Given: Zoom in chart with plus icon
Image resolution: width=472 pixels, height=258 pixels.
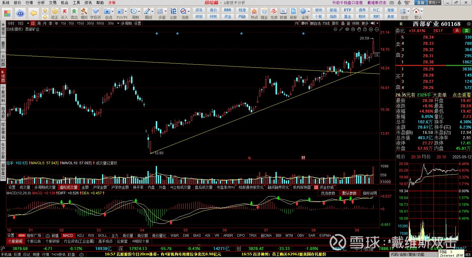Looking at the screenshot, I should [371, 29].
